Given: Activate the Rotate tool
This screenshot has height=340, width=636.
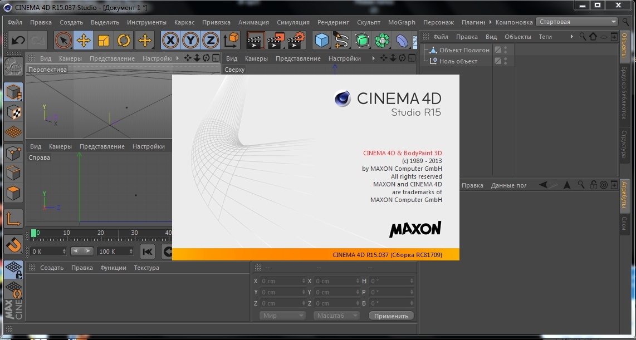Looking at the screenshot, I should coord(124,40).
